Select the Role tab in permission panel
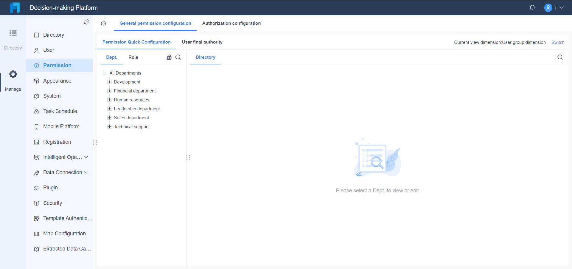Screen dimensions: 572x269 point(133,57)
